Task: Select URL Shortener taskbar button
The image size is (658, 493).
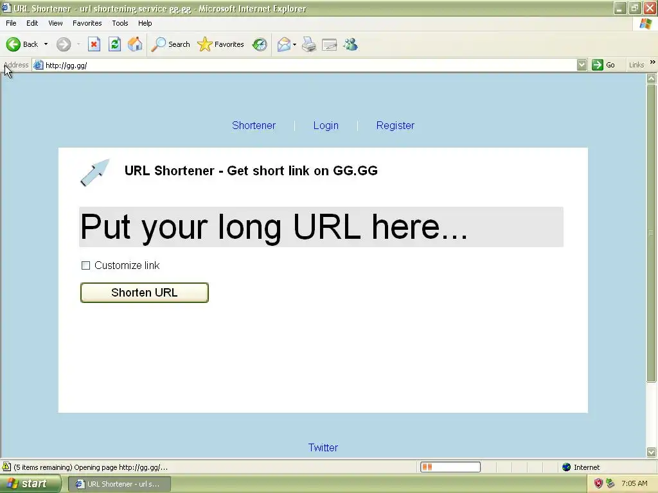Action: tap(119, 484)
